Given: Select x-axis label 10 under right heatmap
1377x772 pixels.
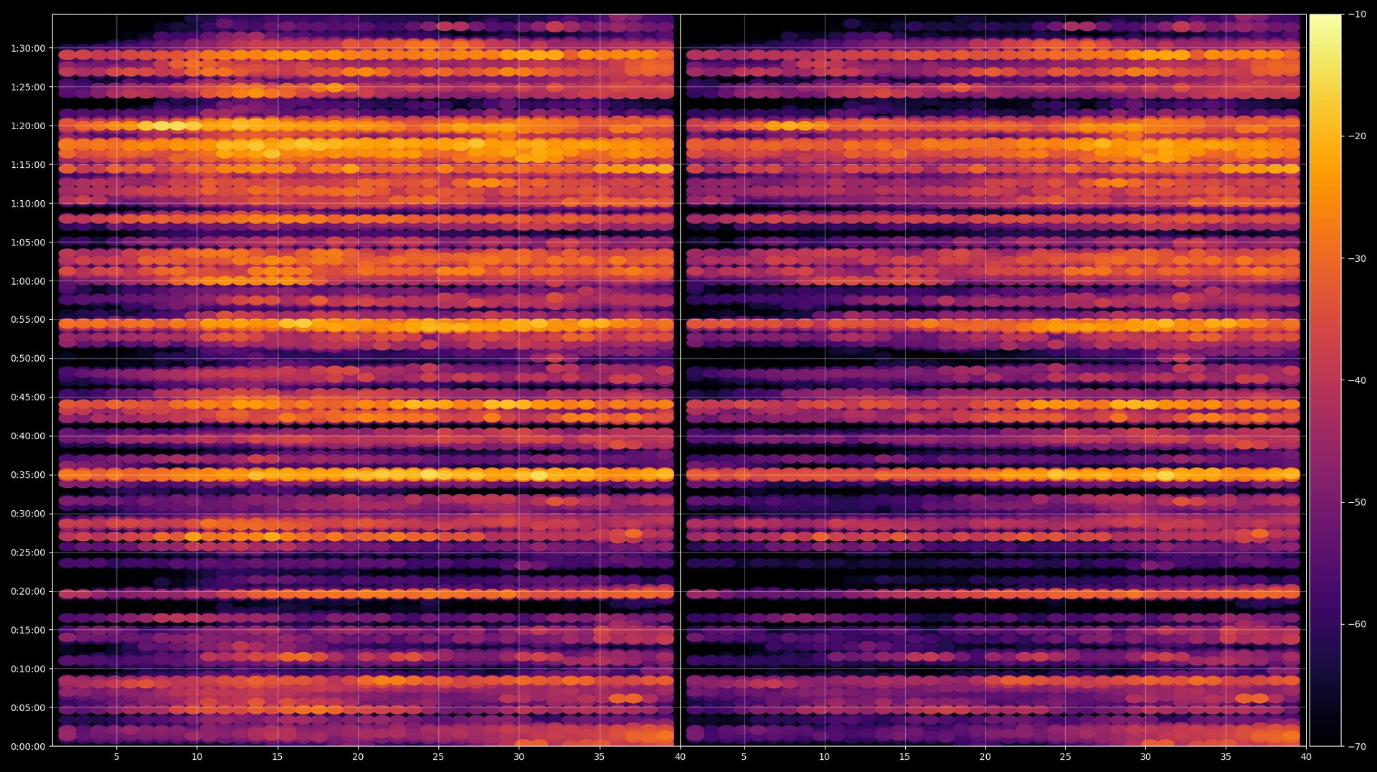Looking at the screenshot, I should pyautogui.click(x=824, y=757).
